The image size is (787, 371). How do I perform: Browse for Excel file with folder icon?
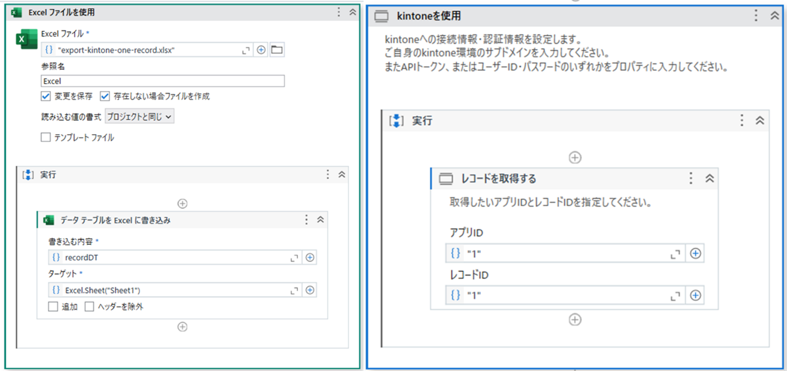(x=276, y=50)
